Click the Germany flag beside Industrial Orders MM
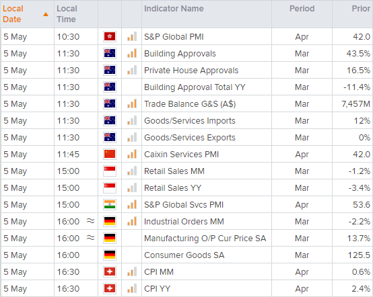The width and height of the screenshot is (373, 297). click(110, 221)
